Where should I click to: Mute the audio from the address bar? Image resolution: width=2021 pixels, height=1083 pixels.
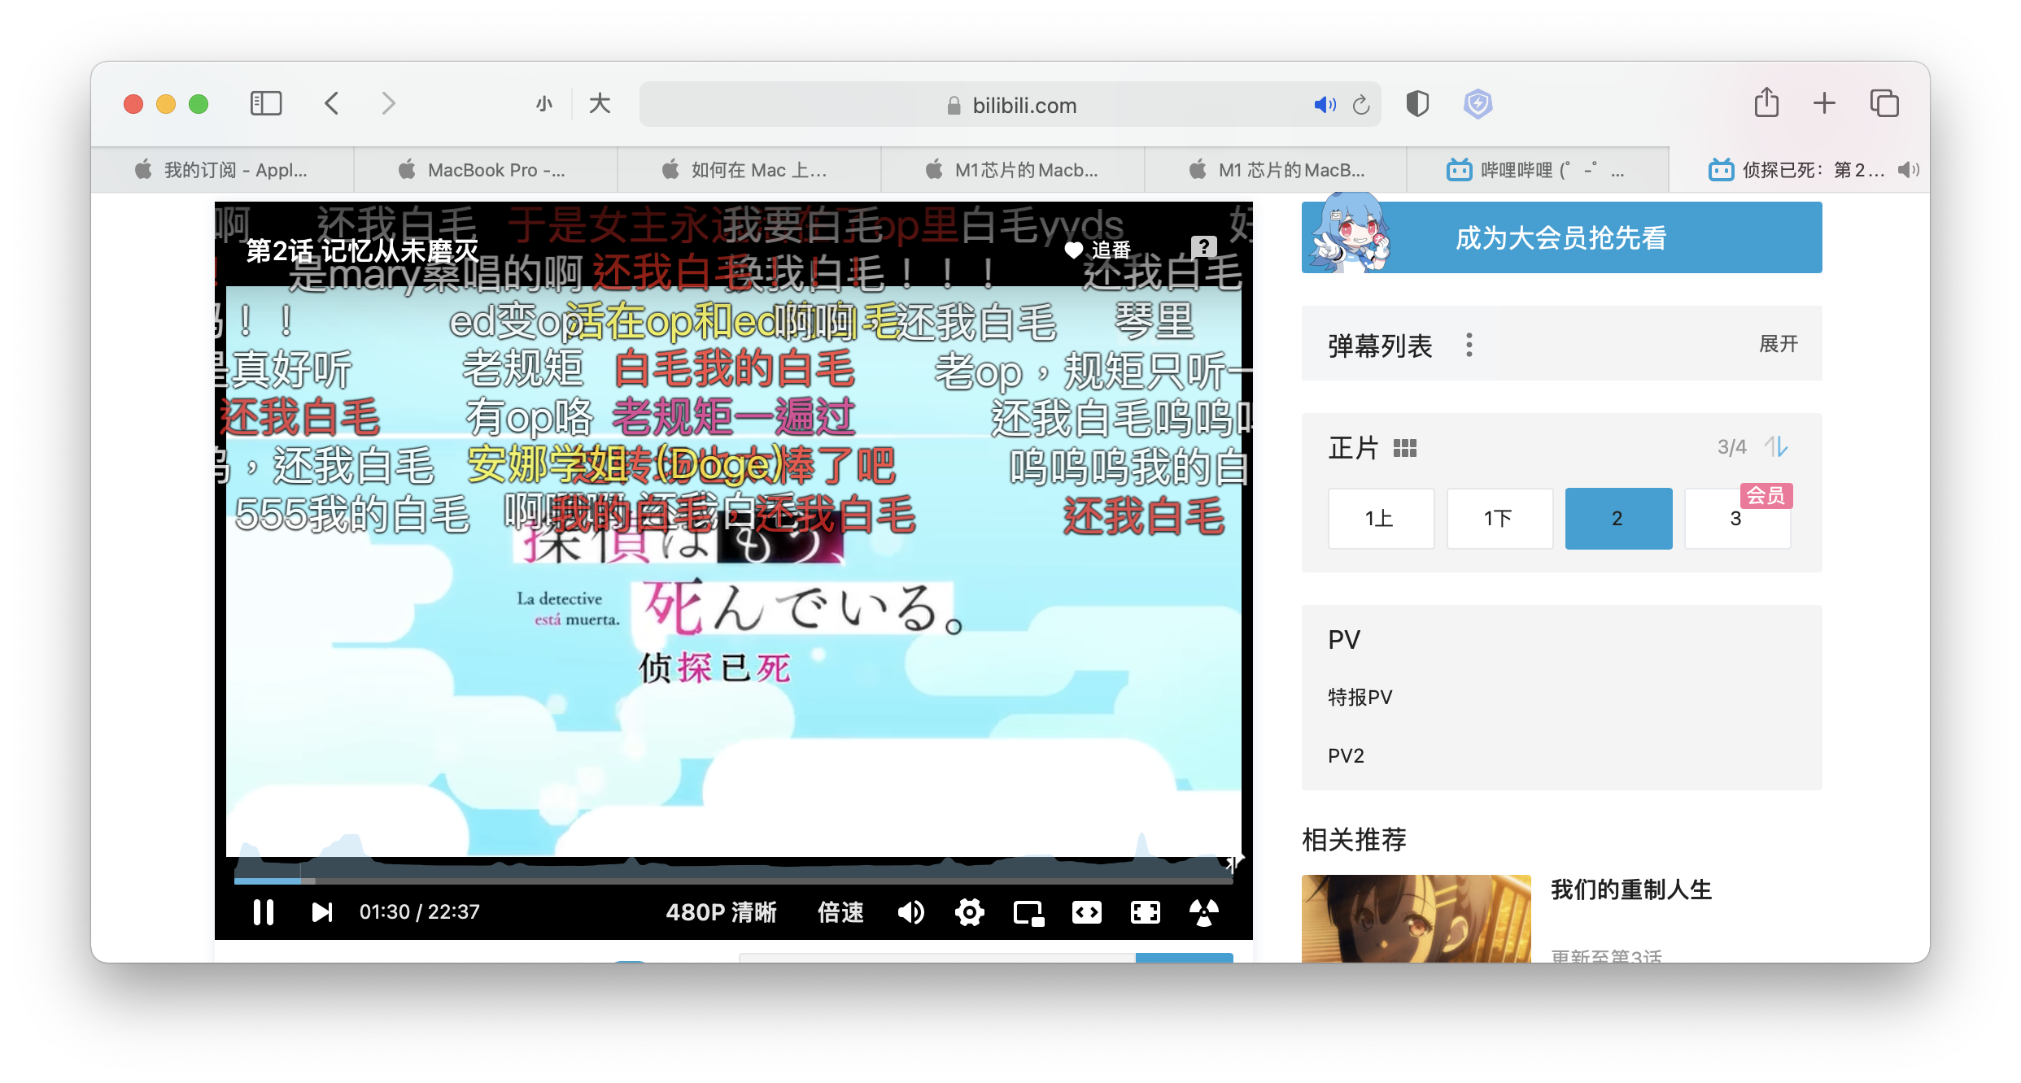tap(1324, 105)
